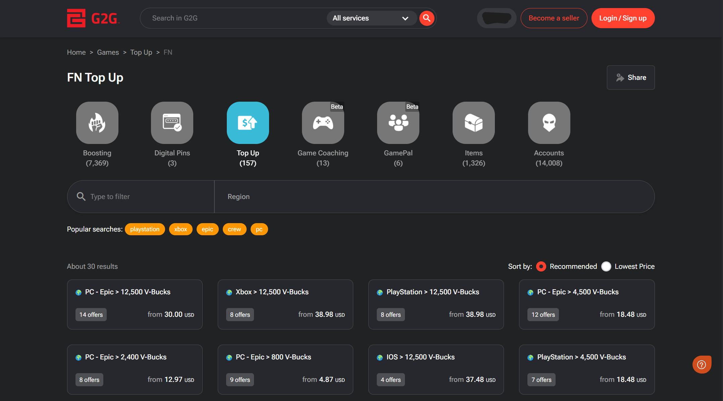Select the Lowest Price sort option

coord(606,266)
